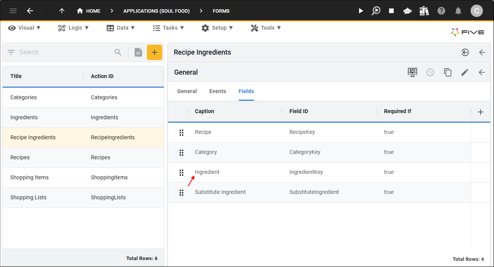Go to HOME in the breadcrumb
494x267 pixels.
[89, 11]
